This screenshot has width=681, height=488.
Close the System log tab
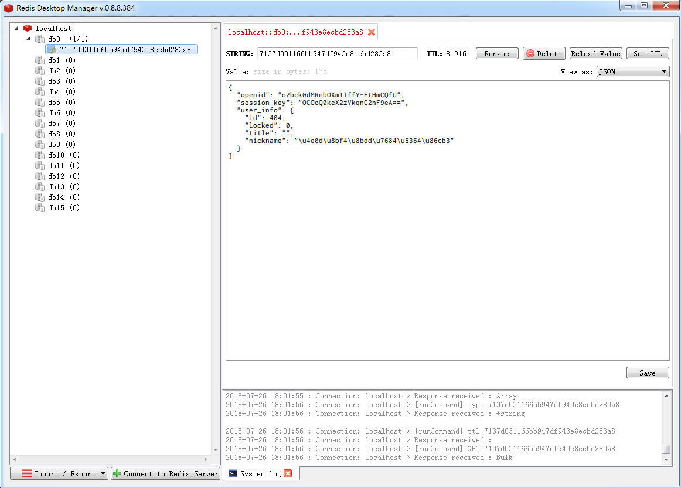pyautogui.click(x=288, y=474)
